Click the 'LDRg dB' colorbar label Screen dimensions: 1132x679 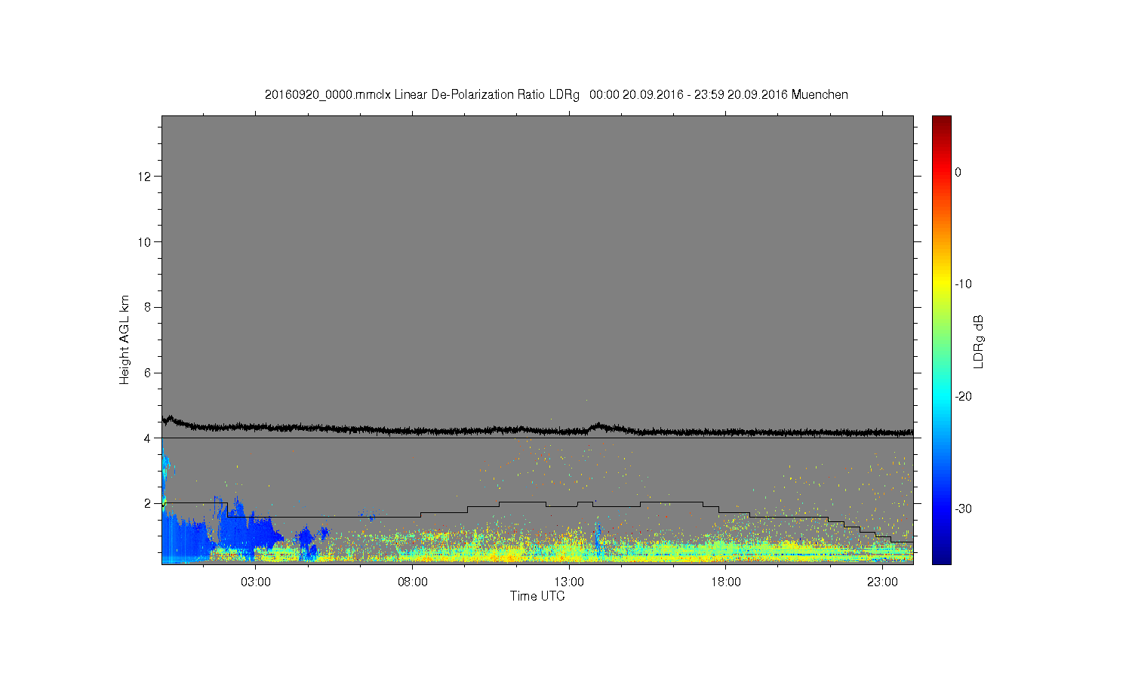click(x=979, y=341)
